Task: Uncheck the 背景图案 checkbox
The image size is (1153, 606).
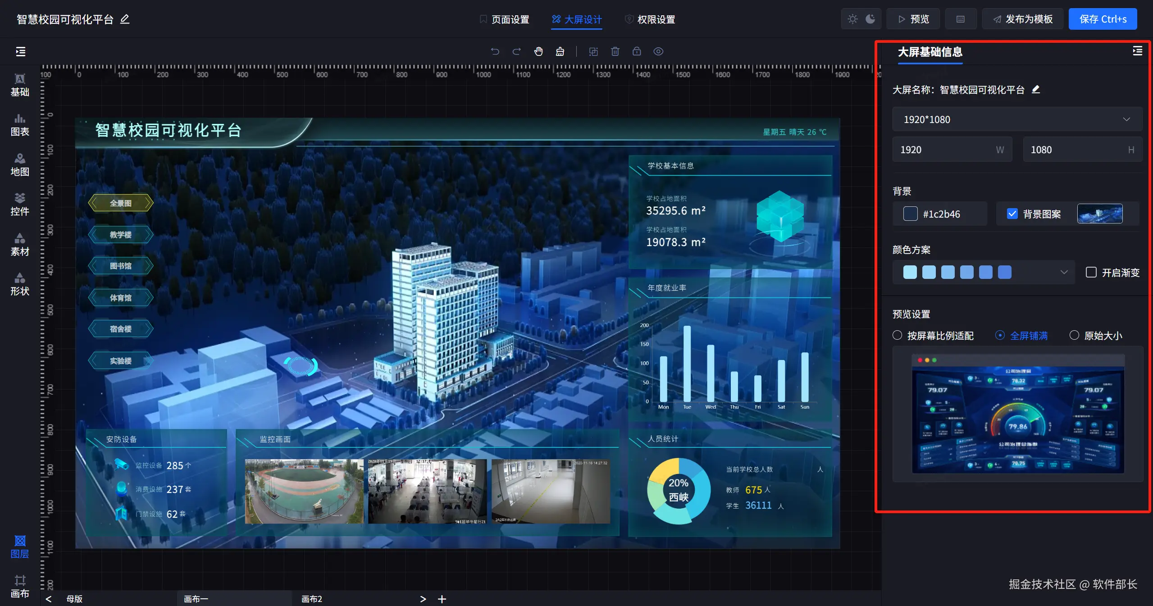Action: 1012,214
